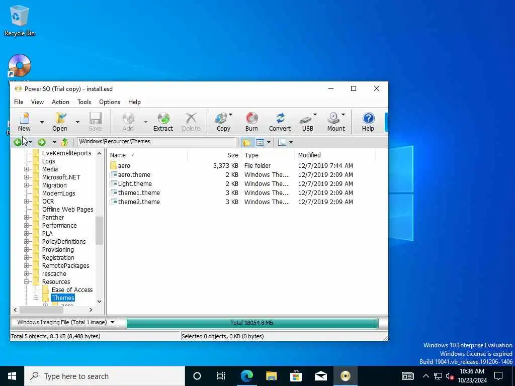Sort by the Name column header
The image size is (515, 386).
[x=147, y=155]
